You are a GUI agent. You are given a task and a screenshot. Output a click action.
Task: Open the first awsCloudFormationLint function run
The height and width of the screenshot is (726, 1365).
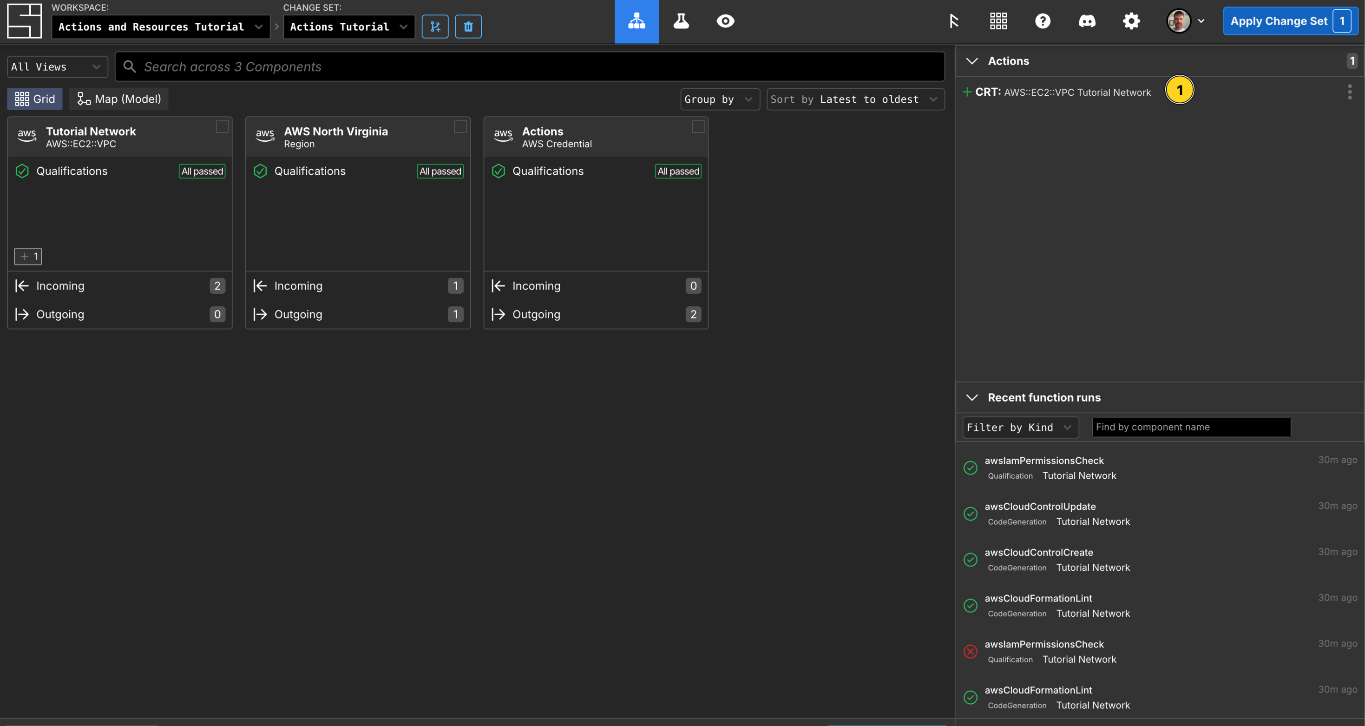pyautogui.click(x=1160, y=606)
